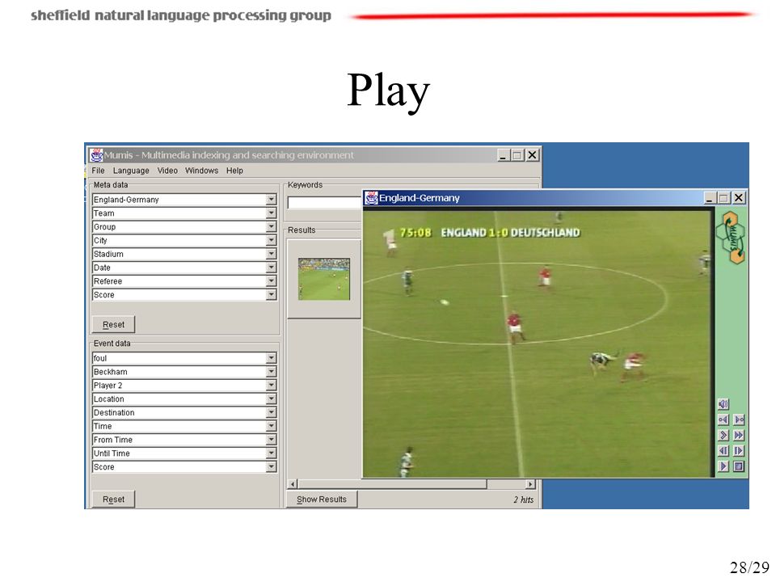Click the Keywords input field
The image size is (776, 582).
click(x=325, y=202)
